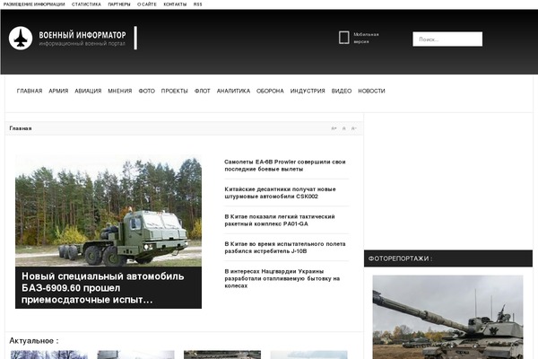The height and width of the screenshot is (359, 538).
Task: Open the Новости navigation section
Action: pyautogui.click(x=371, y=91)
